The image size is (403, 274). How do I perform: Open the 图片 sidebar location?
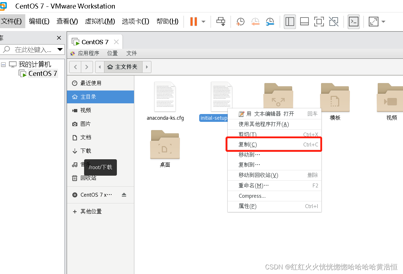pos(100,124)
